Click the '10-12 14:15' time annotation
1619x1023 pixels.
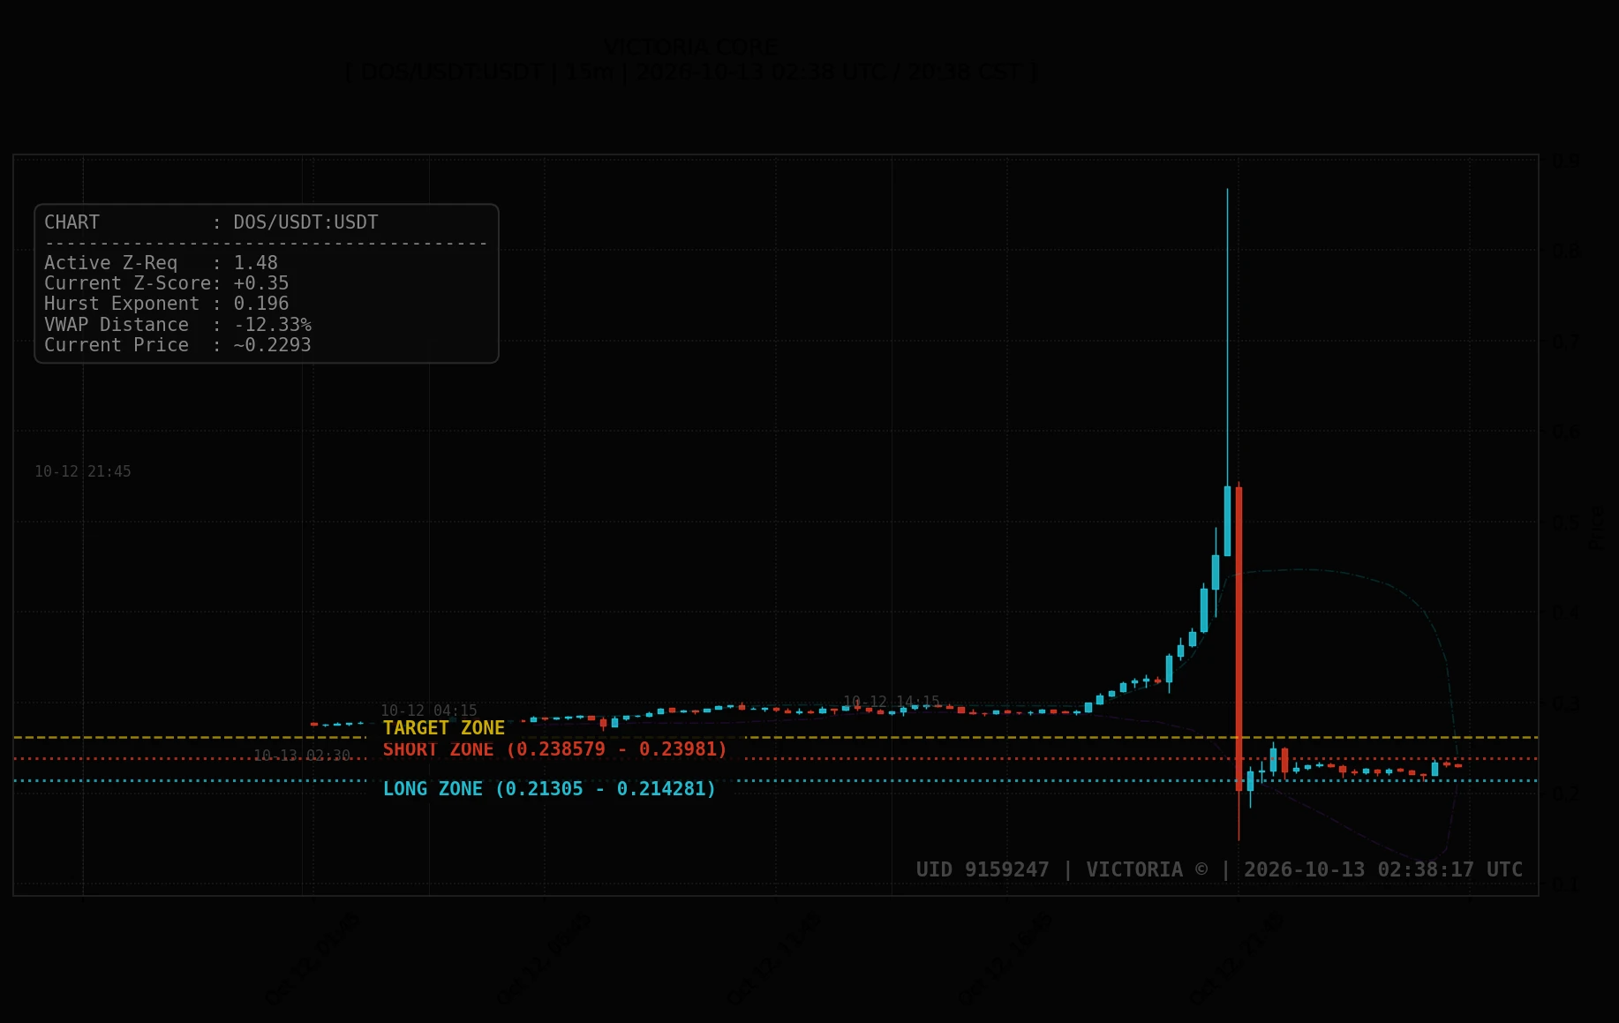(892, 702)
